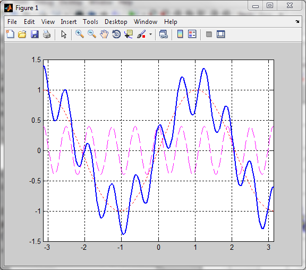
Task: Activate the Zoom In magnifier tool
Action: tap(80, 34)
